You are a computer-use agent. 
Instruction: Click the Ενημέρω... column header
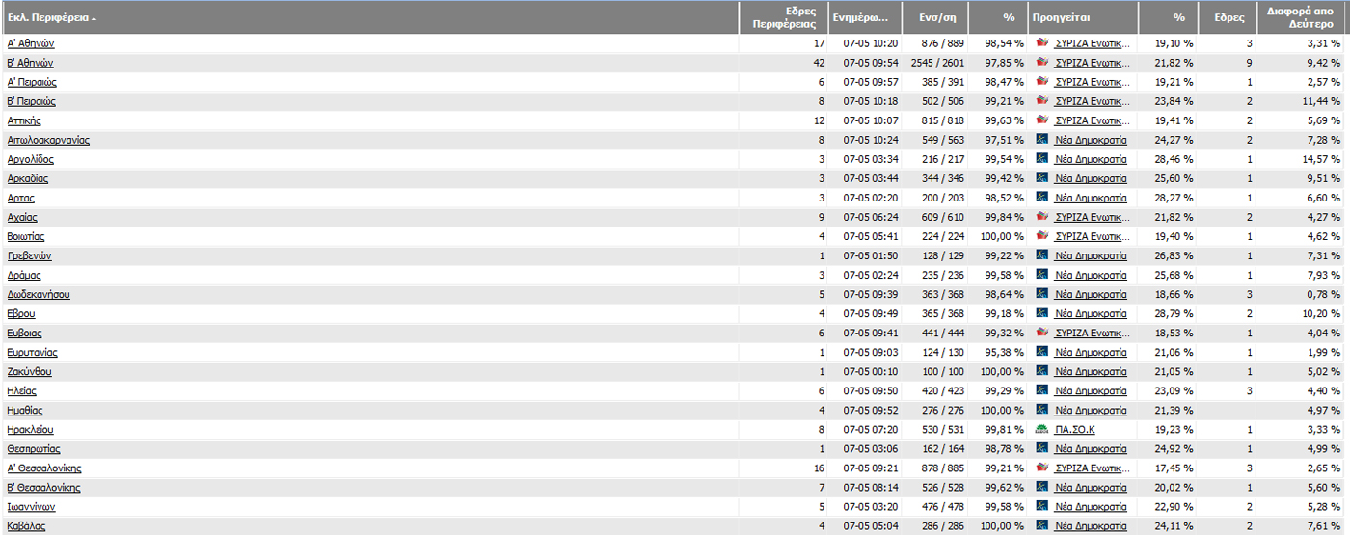(867, 17)
